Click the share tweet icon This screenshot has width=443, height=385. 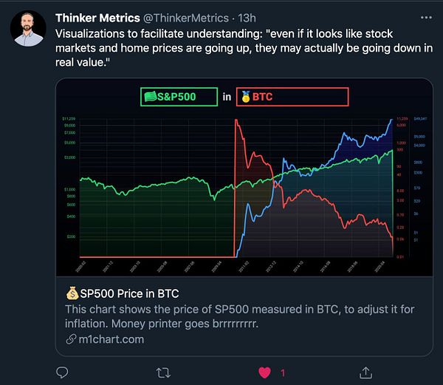coord(365,370)
